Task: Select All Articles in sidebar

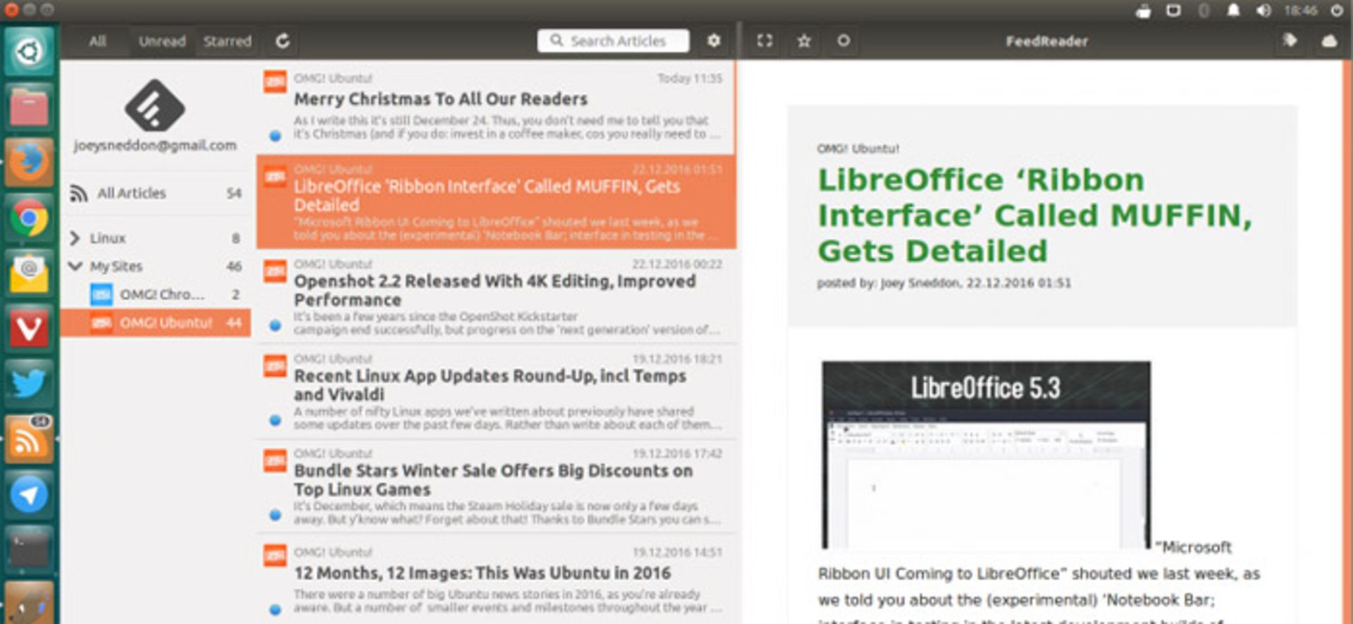Action: [x=155, y=193]
